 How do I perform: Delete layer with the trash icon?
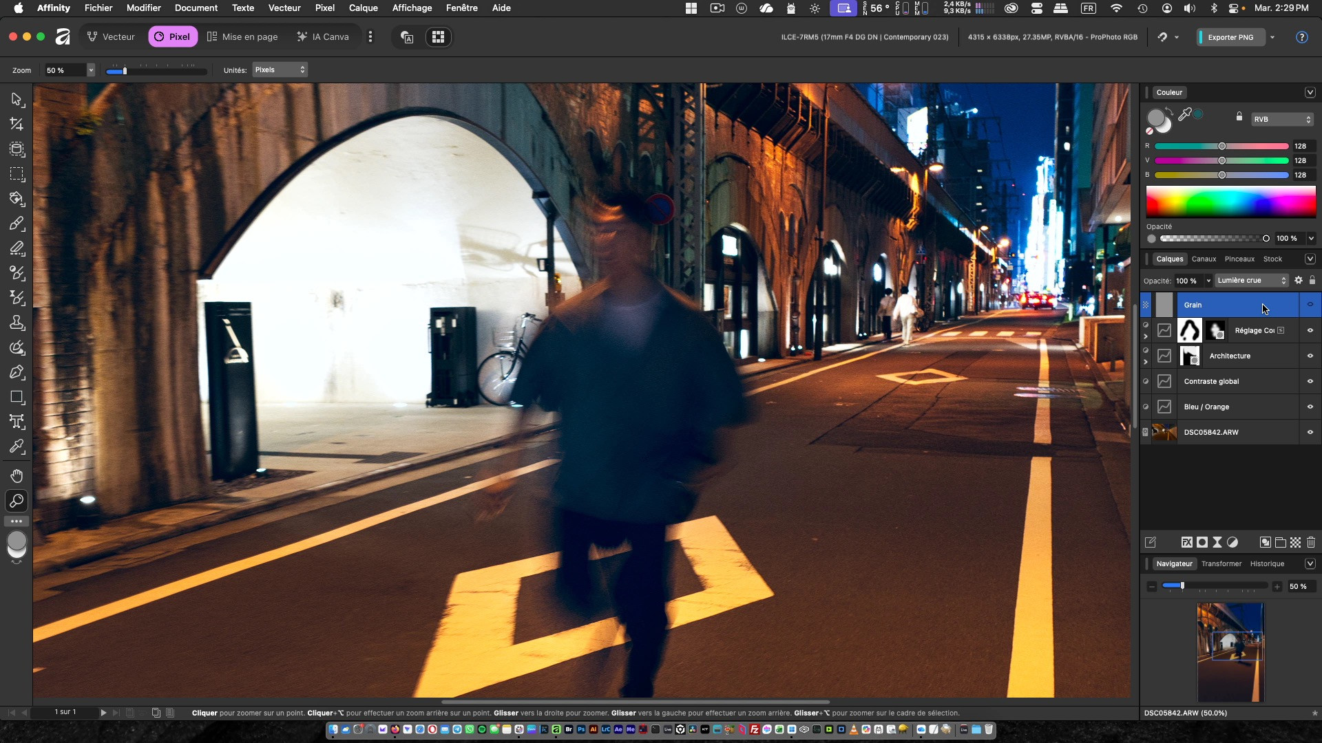[x=1311, y=542]
